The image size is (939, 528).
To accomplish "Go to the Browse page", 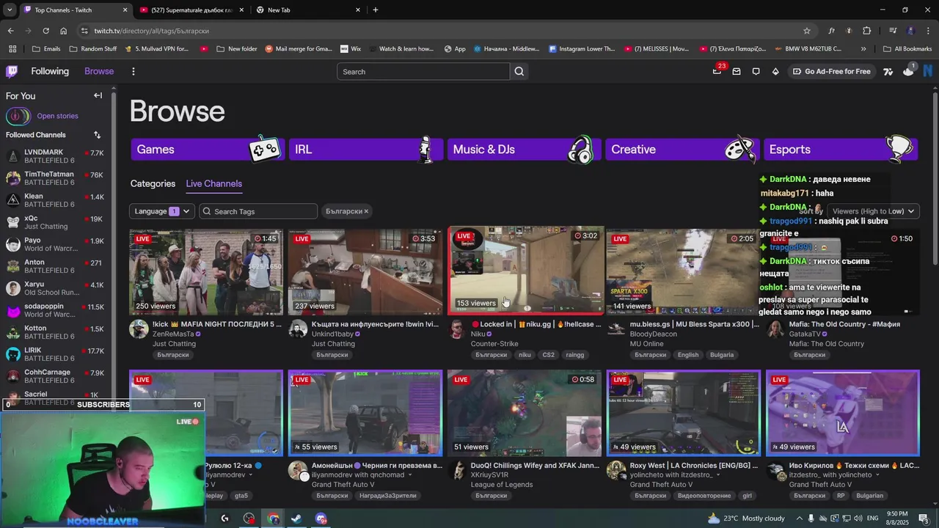I will point(99,71).
